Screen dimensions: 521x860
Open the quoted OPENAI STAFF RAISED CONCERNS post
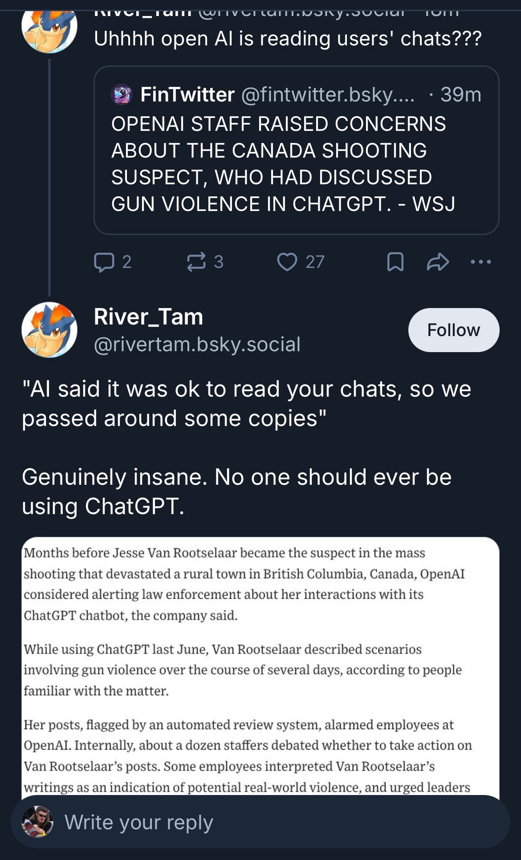point(283,164)
